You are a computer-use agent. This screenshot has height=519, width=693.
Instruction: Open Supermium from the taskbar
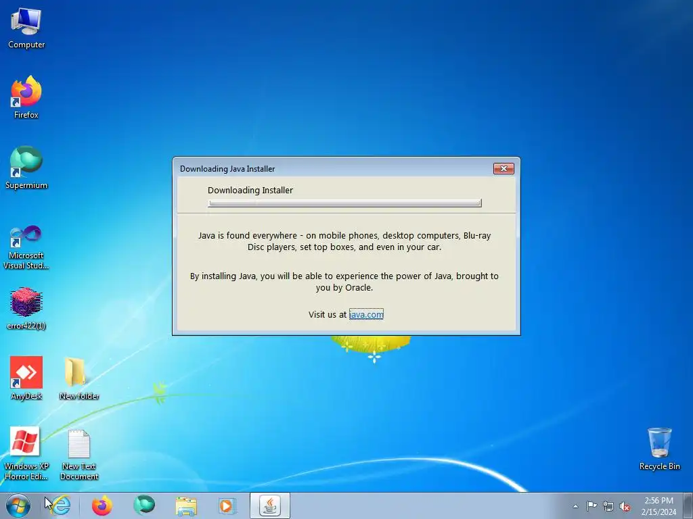(144, 505)
